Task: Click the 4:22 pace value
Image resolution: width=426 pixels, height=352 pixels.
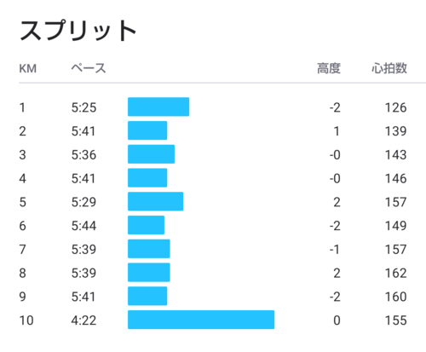Action: coord(83,320)
